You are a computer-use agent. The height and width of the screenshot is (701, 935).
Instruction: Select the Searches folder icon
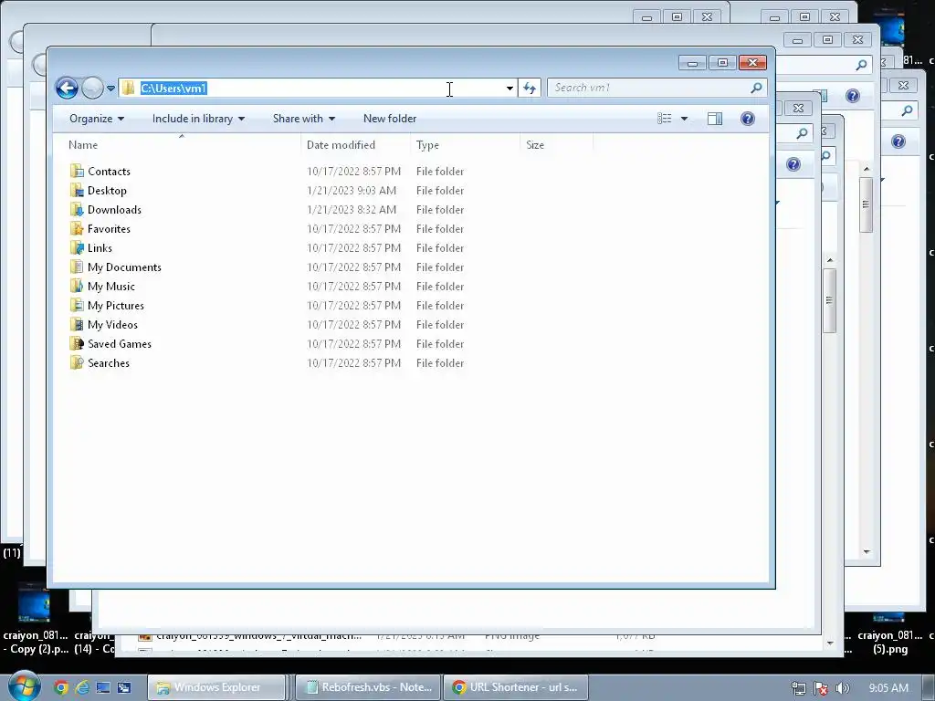[x=77, y=362]
